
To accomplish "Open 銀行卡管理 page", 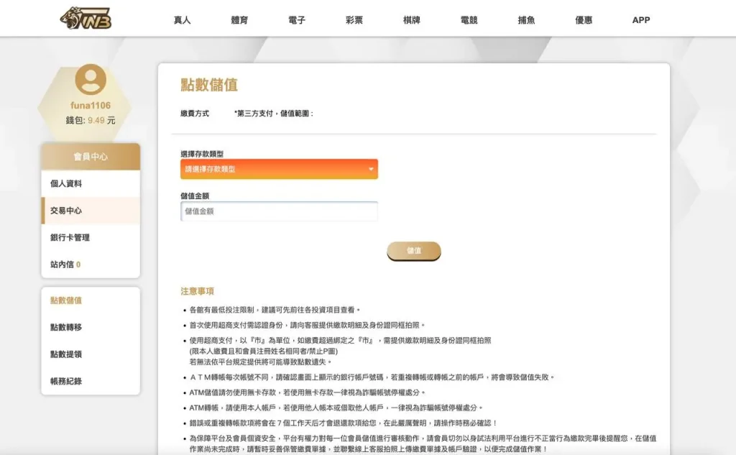I will (x=70, y=238).
